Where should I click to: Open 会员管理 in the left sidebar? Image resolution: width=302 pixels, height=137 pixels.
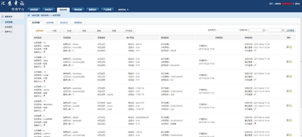(x=9, y=22)
